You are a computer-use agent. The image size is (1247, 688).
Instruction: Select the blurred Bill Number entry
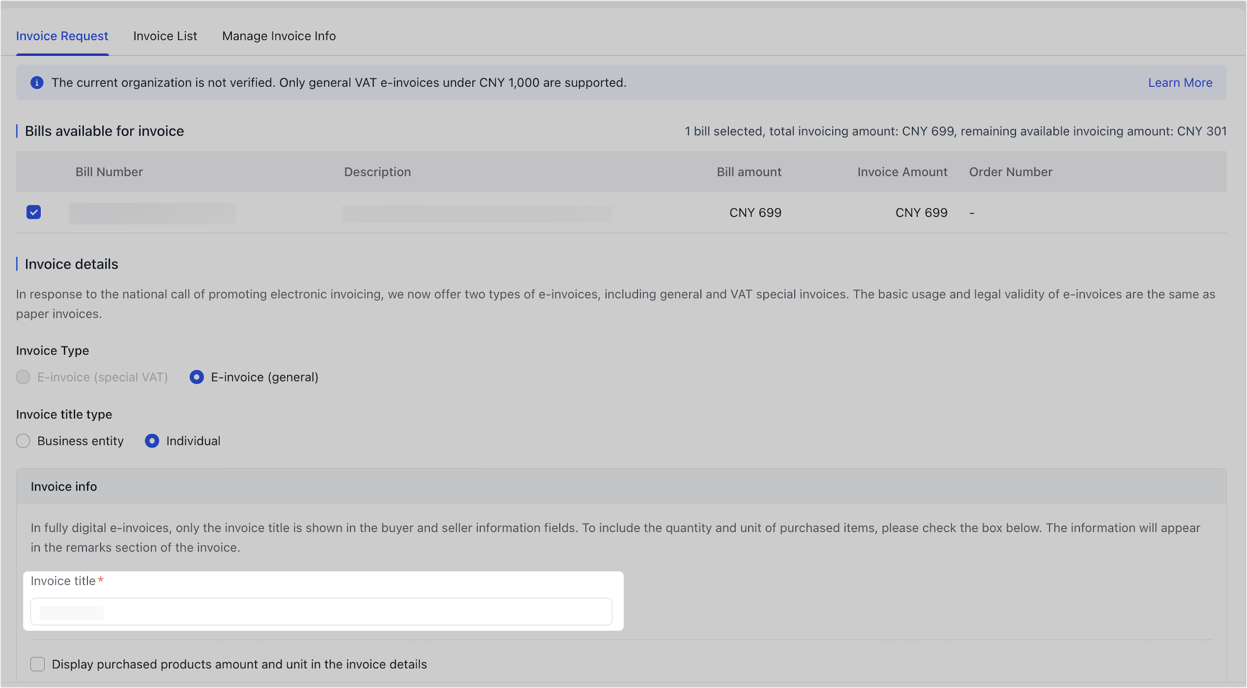(x=152, y=213)
